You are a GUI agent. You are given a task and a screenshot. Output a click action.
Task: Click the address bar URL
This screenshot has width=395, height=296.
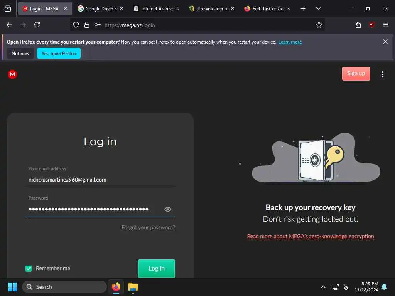pyautogui.click(x=130, y=25)
